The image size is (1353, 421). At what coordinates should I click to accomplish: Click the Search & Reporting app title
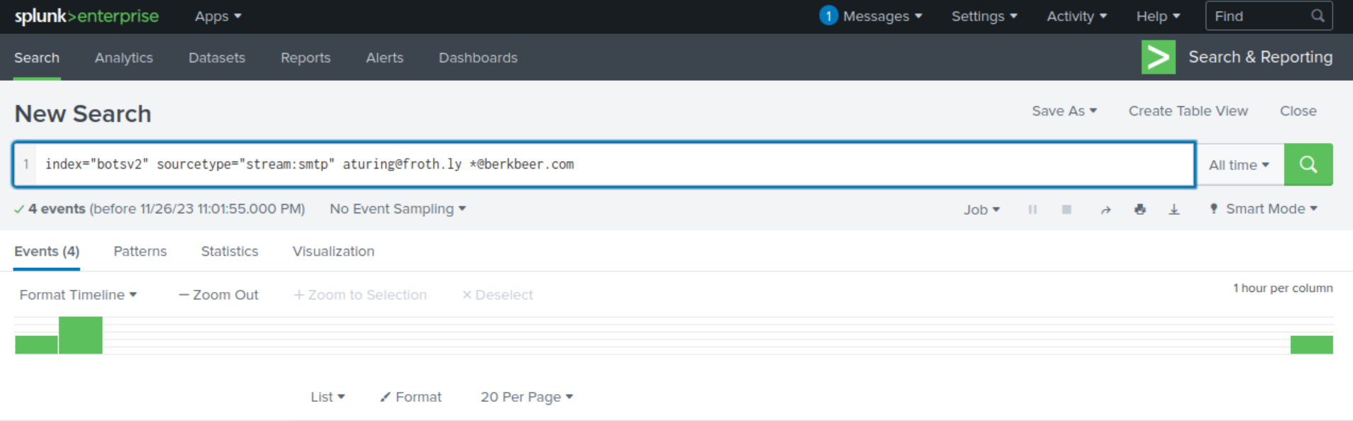1260,57
